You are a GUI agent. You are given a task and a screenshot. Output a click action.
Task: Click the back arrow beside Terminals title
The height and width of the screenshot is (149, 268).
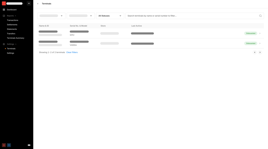(38, 3)
